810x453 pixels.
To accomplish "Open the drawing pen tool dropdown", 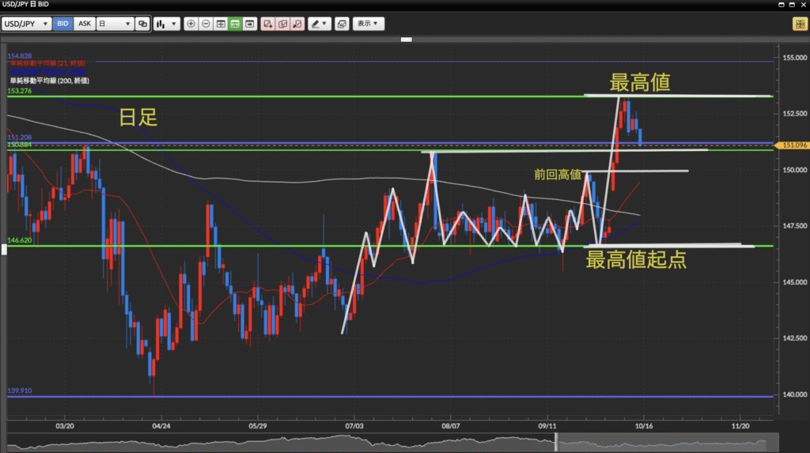I will pos(320,24).
